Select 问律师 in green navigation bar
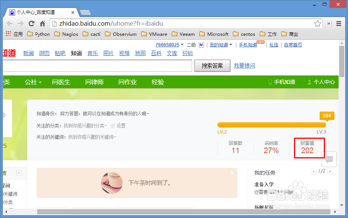Screen dimensions: 348x218 coord(94,82)
